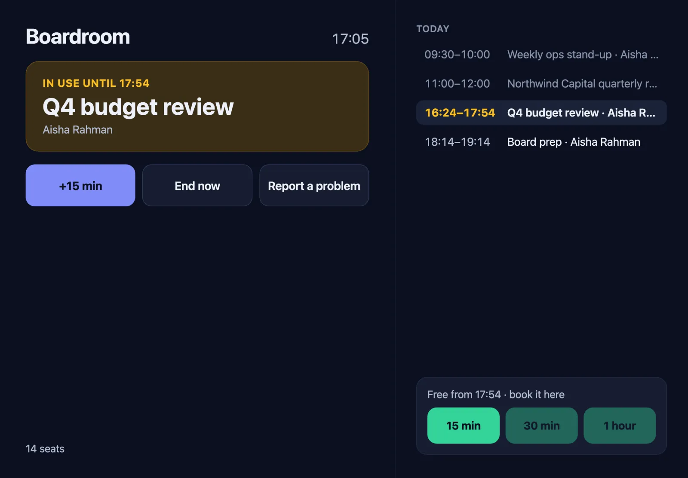
Task: Click the 17:05 clock display
Action: point(350,39)
